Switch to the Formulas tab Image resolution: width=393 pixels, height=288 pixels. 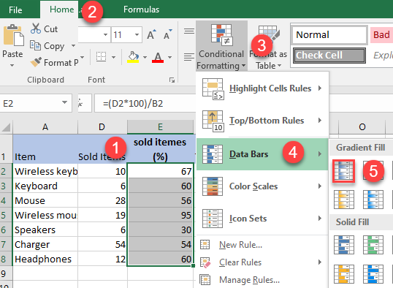(x=142, y=10)
